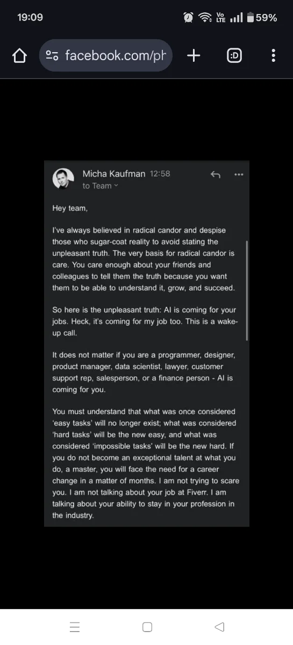The image size is (293, 645).
Task: Open site info icon in address bar
Action: point(52,55)
